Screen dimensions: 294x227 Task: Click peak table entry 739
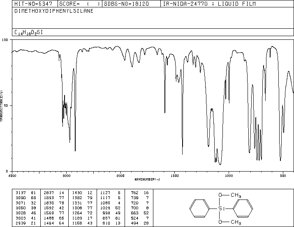tap(134, 198)
